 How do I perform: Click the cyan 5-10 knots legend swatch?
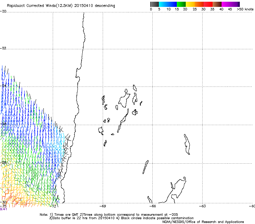coord(163,4)
